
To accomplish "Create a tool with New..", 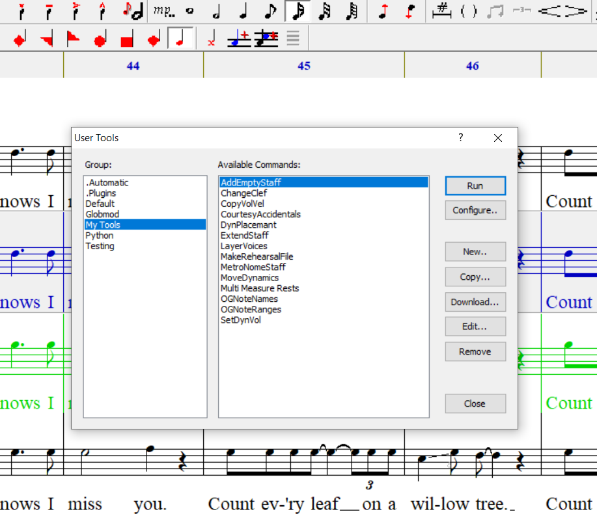I will [x=475, y=252].
